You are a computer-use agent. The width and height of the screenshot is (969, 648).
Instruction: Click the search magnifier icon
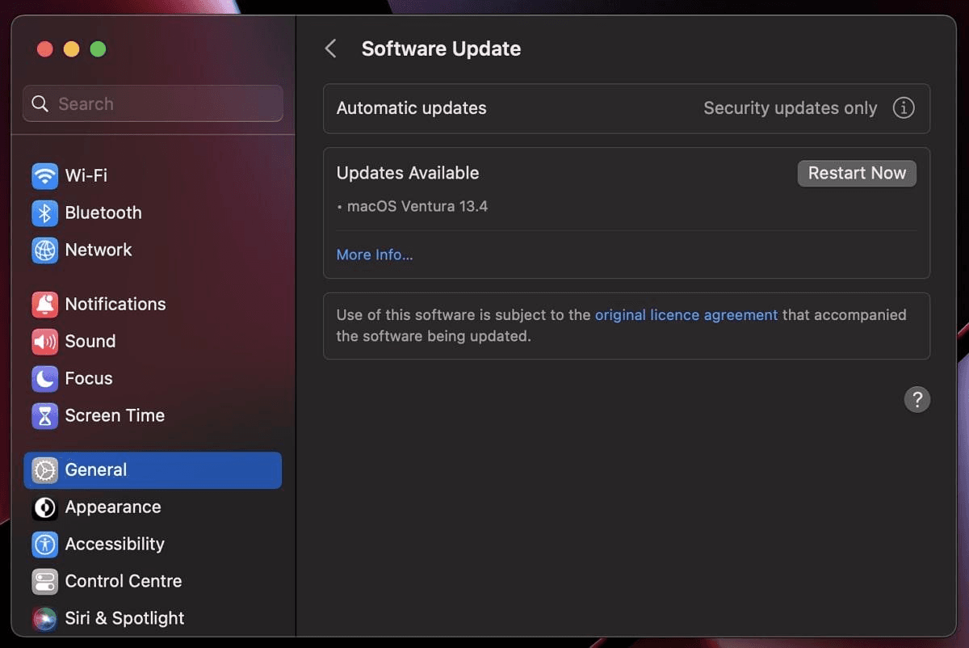[x=40, y=103]
